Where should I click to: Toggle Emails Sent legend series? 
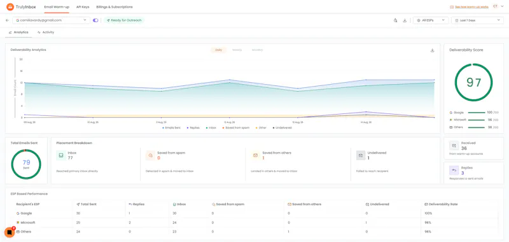171,127
